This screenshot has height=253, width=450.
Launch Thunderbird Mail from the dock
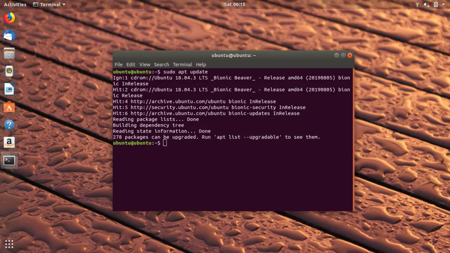9,36
